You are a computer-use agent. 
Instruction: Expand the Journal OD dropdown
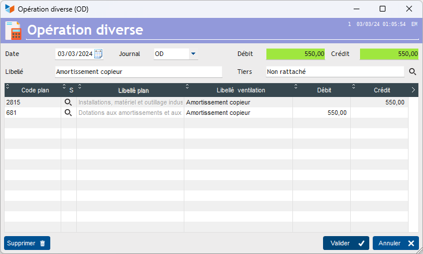(x=193, y=54)
